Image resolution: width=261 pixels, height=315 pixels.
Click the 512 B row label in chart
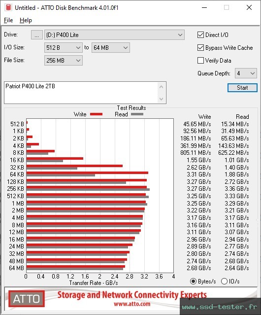(x=17, y=124)
